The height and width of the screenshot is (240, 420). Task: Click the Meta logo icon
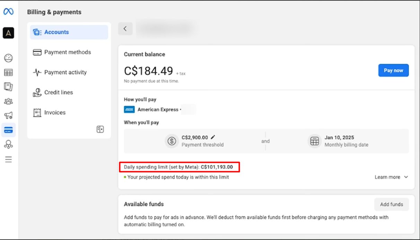[x=8, y=12]
